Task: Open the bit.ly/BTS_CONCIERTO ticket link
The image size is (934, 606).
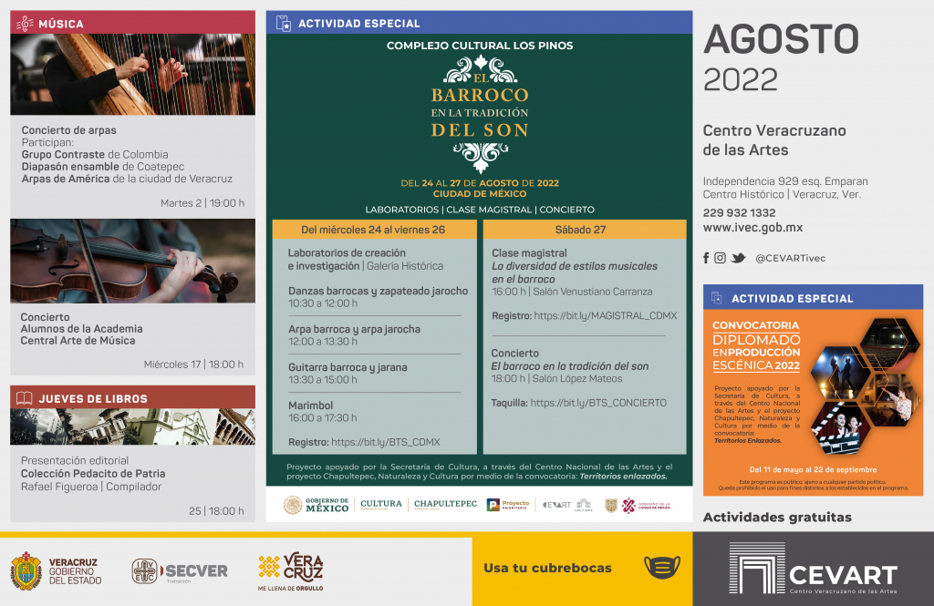Action: (597, 403)
